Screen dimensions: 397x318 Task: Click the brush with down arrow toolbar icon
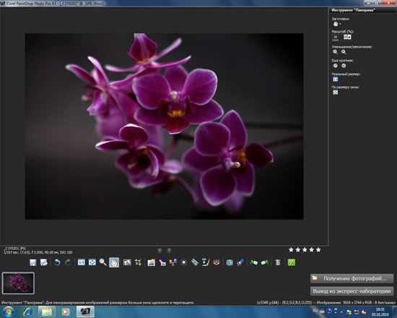point(205,262)
